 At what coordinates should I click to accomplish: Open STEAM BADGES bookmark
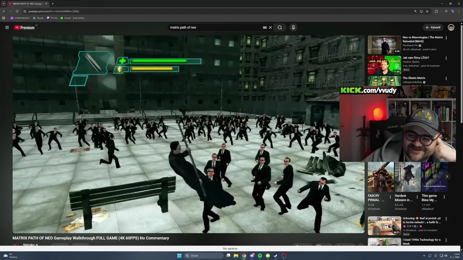coord(20,18)
